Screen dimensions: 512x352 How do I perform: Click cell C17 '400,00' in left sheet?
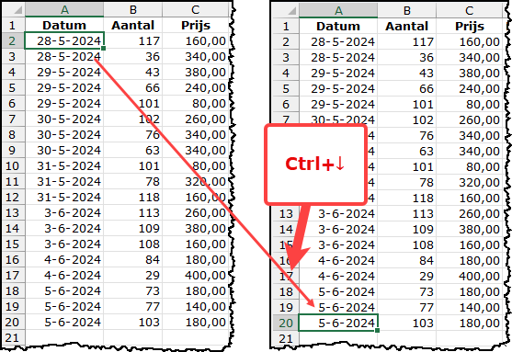tap(195, 275)
